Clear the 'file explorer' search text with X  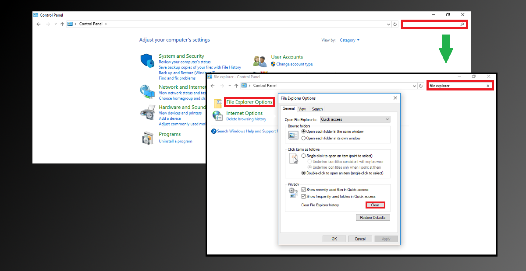(x=488, y=86)
